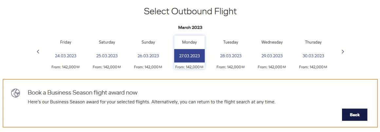Choose Saturday 25.03.2023 date

pos(107,56)
